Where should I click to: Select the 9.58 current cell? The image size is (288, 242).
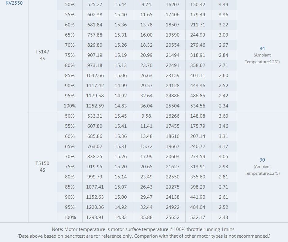[x=146, y=116]
